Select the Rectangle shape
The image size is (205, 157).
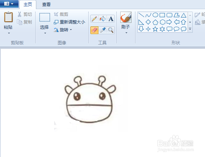click(x=162, y=15)
